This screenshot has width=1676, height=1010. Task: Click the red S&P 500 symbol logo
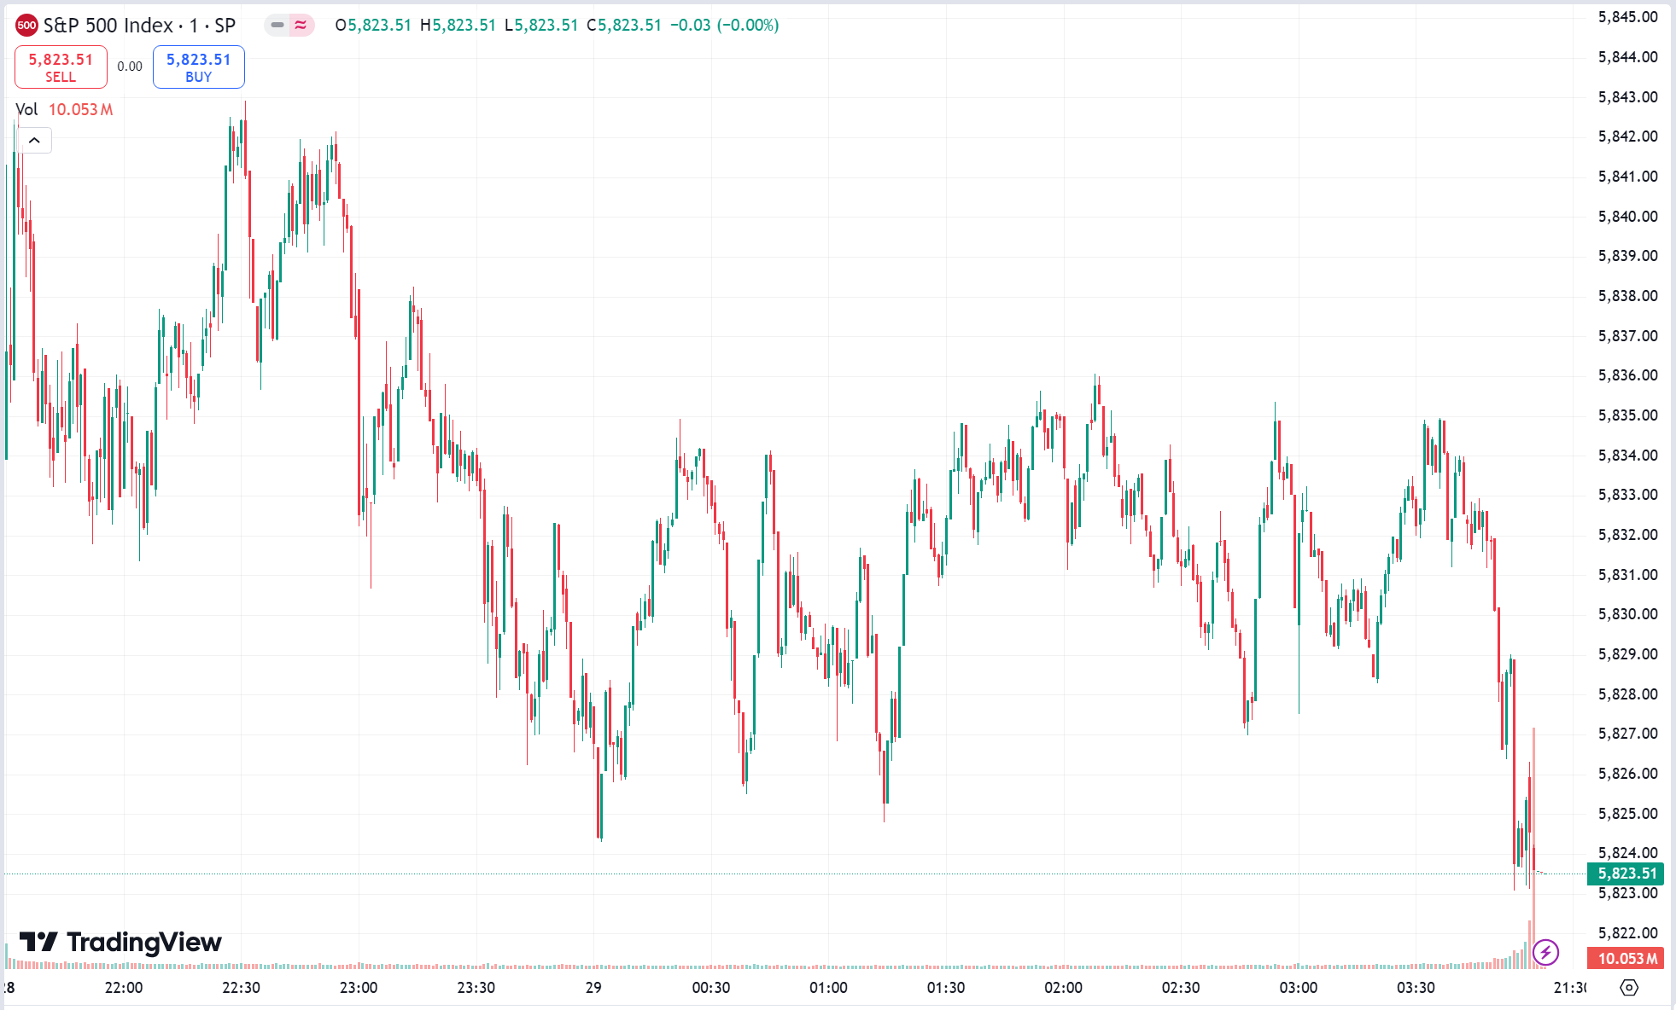[x=26, y=26]
